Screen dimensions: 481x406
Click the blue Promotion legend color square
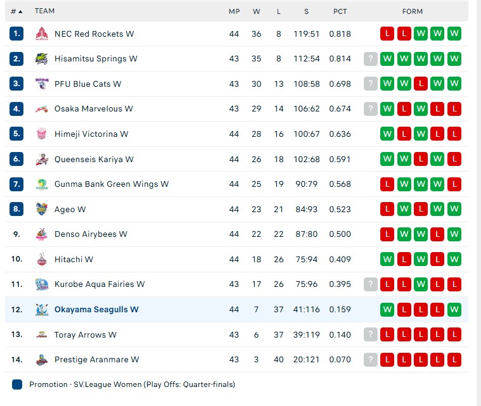click(x=17, y=384)
